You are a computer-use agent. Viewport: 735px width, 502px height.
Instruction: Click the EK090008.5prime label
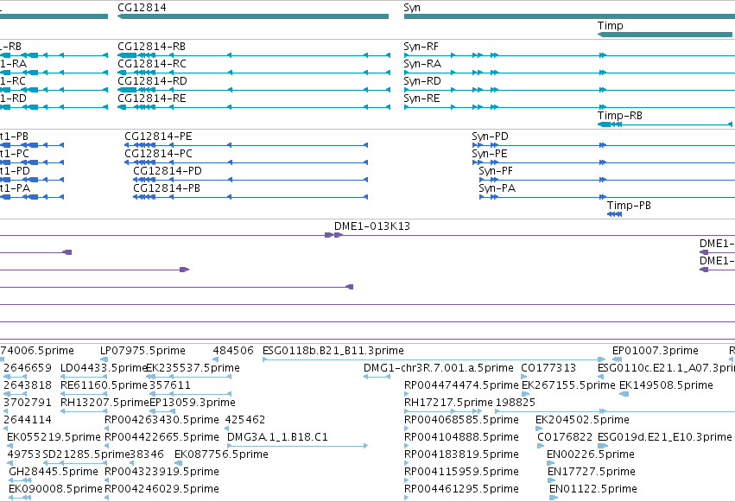pos(55,489)
